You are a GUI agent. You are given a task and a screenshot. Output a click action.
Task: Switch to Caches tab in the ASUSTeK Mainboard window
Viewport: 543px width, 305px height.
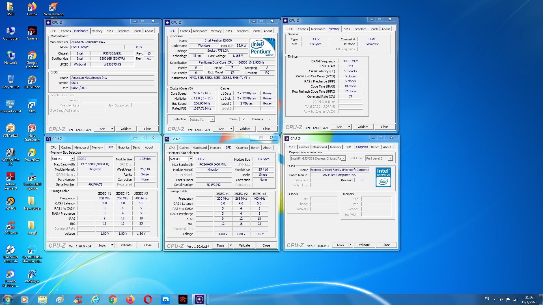(x=66, y=31)
